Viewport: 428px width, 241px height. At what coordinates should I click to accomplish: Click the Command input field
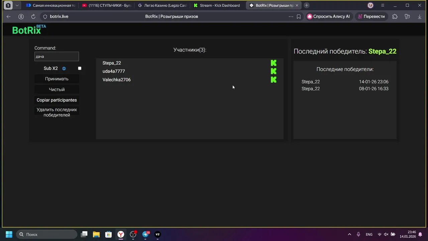(57, 57)
